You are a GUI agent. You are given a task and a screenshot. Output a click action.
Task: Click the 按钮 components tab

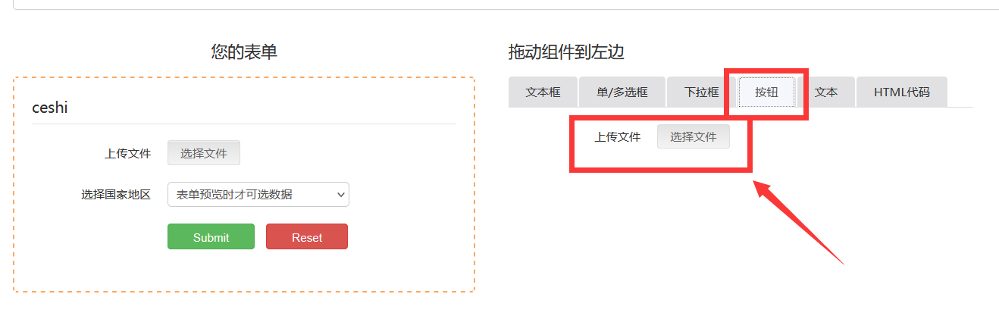pos(766,92)
